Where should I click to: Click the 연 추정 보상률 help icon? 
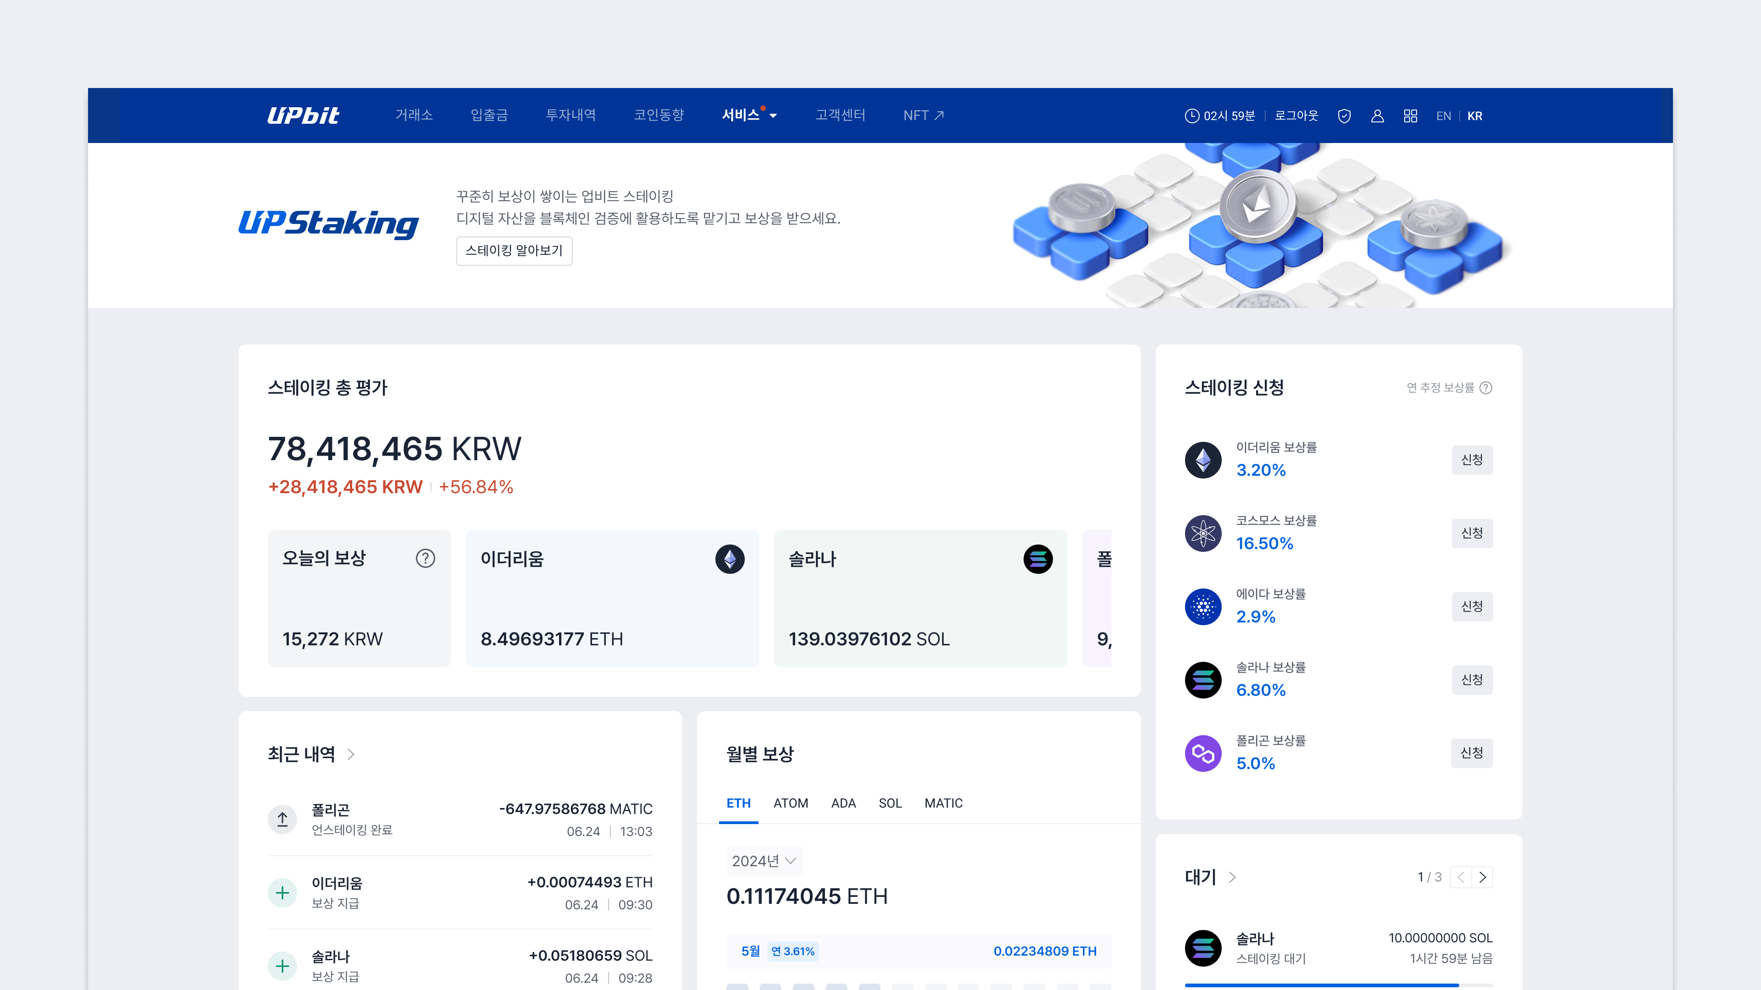point(1485,387)
